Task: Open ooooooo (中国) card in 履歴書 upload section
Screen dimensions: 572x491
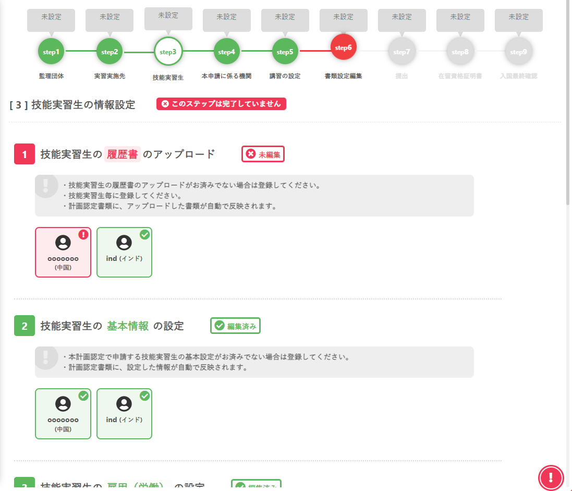Action: pos(63,252)
